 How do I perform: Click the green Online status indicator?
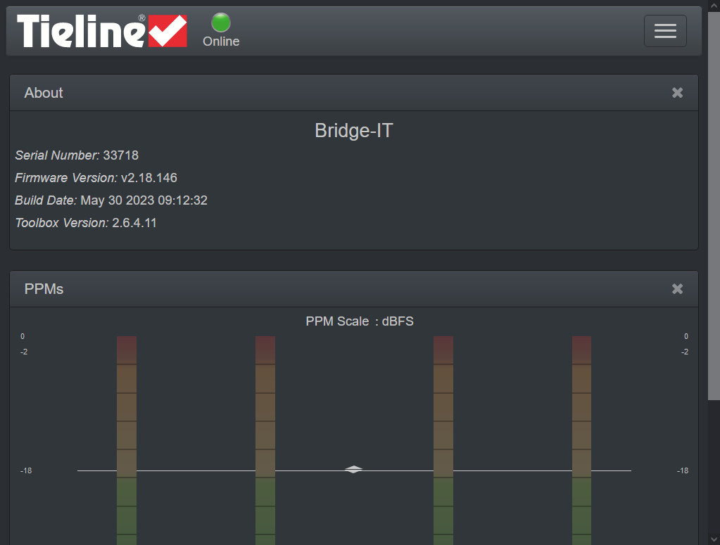tap(221, 22)
